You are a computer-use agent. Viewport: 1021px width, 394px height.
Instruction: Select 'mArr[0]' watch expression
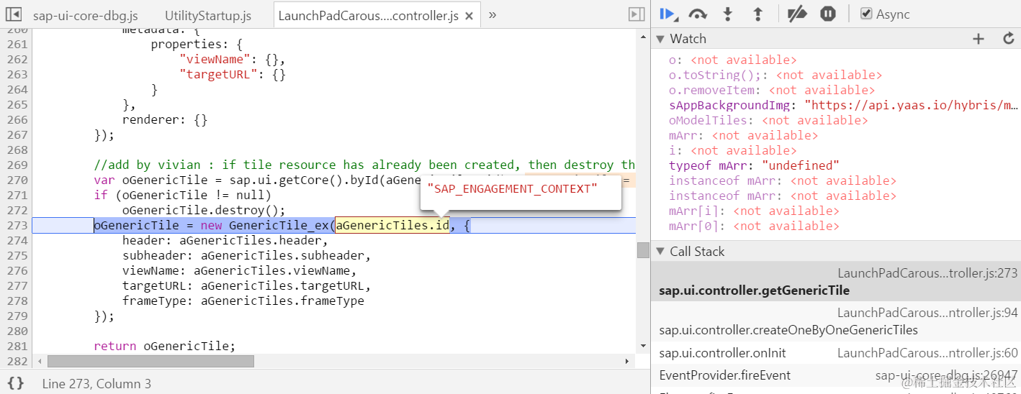(x=754, y=226)
